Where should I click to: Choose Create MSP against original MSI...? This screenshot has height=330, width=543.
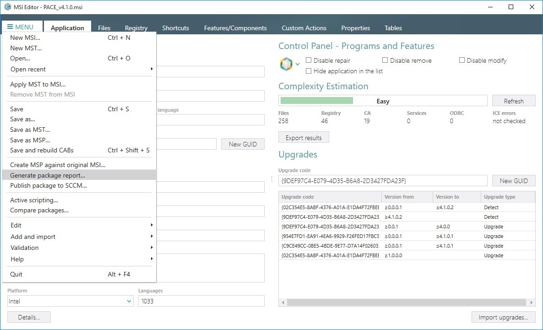coord(79,165)
